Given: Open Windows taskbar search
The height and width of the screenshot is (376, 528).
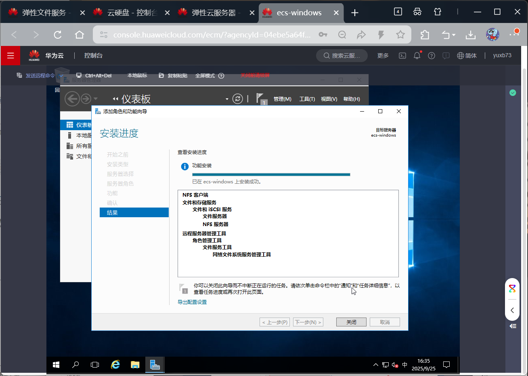Looking at the screenshot, I should 75,365.
